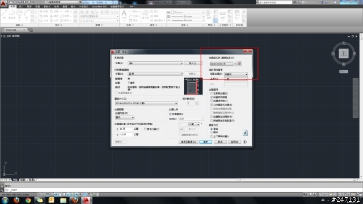Open the plot style table dropdown
This screenshot has height=204, width=363.
tap(223, 63)
